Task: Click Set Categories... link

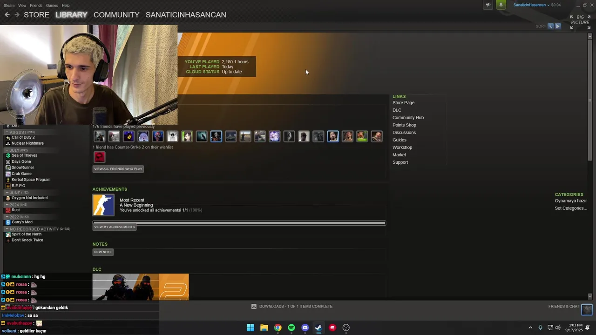Action: (571, 208)
